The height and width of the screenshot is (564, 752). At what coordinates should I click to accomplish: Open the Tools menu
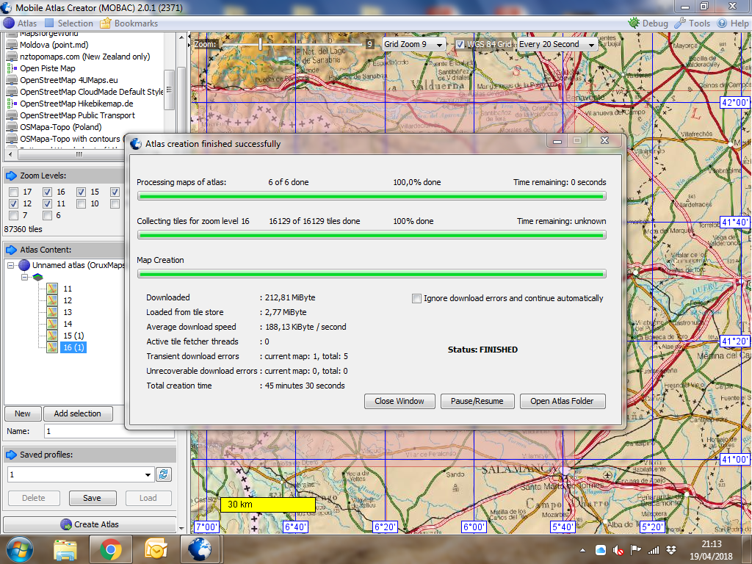(x=692, y=23)
